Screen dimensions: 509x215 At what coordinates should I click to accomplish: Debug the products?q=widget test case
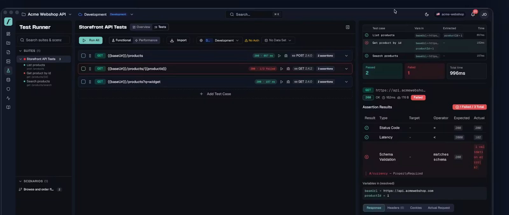click(288, 82)
